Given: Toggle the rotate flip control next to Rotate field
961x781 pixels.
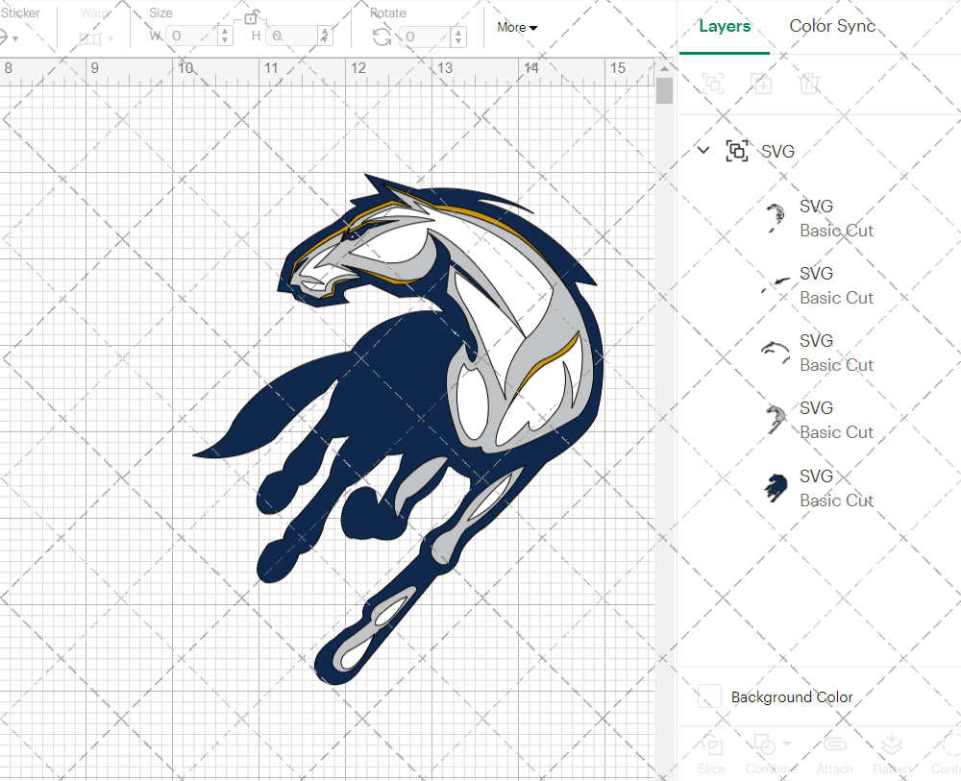Looking at the screenshot, I should [380, 37].
